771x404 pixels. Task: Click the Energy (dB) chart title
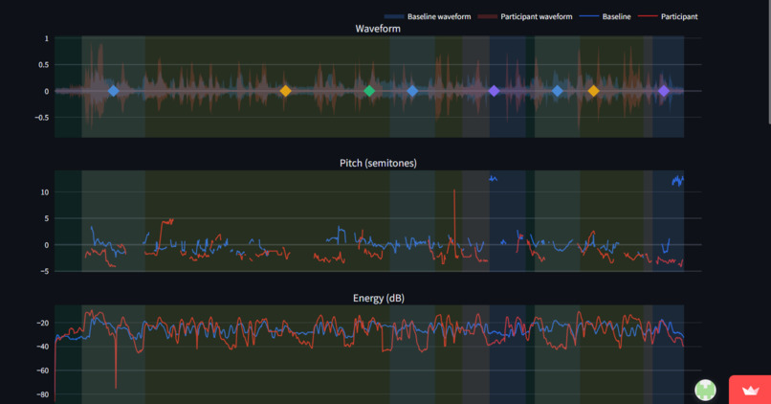(379, 298)
